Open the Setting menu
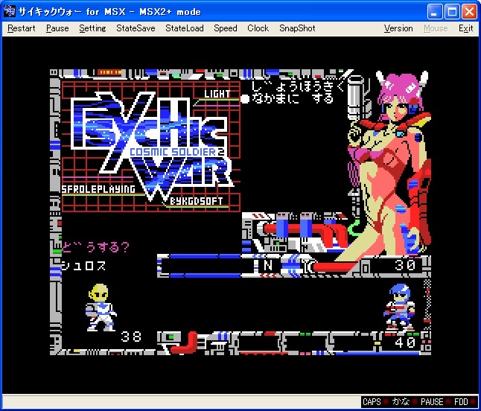 point(92,28)
